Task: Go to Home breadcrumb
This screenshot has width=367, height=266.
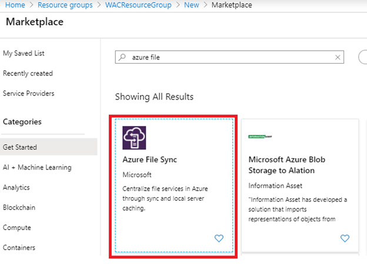Action: point(15,5)
